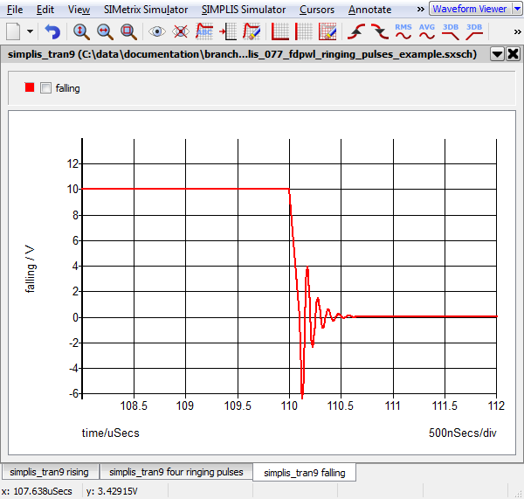524x499 pixels.
Task: Click the Undo arrow icon
Action: pos(52,32)
